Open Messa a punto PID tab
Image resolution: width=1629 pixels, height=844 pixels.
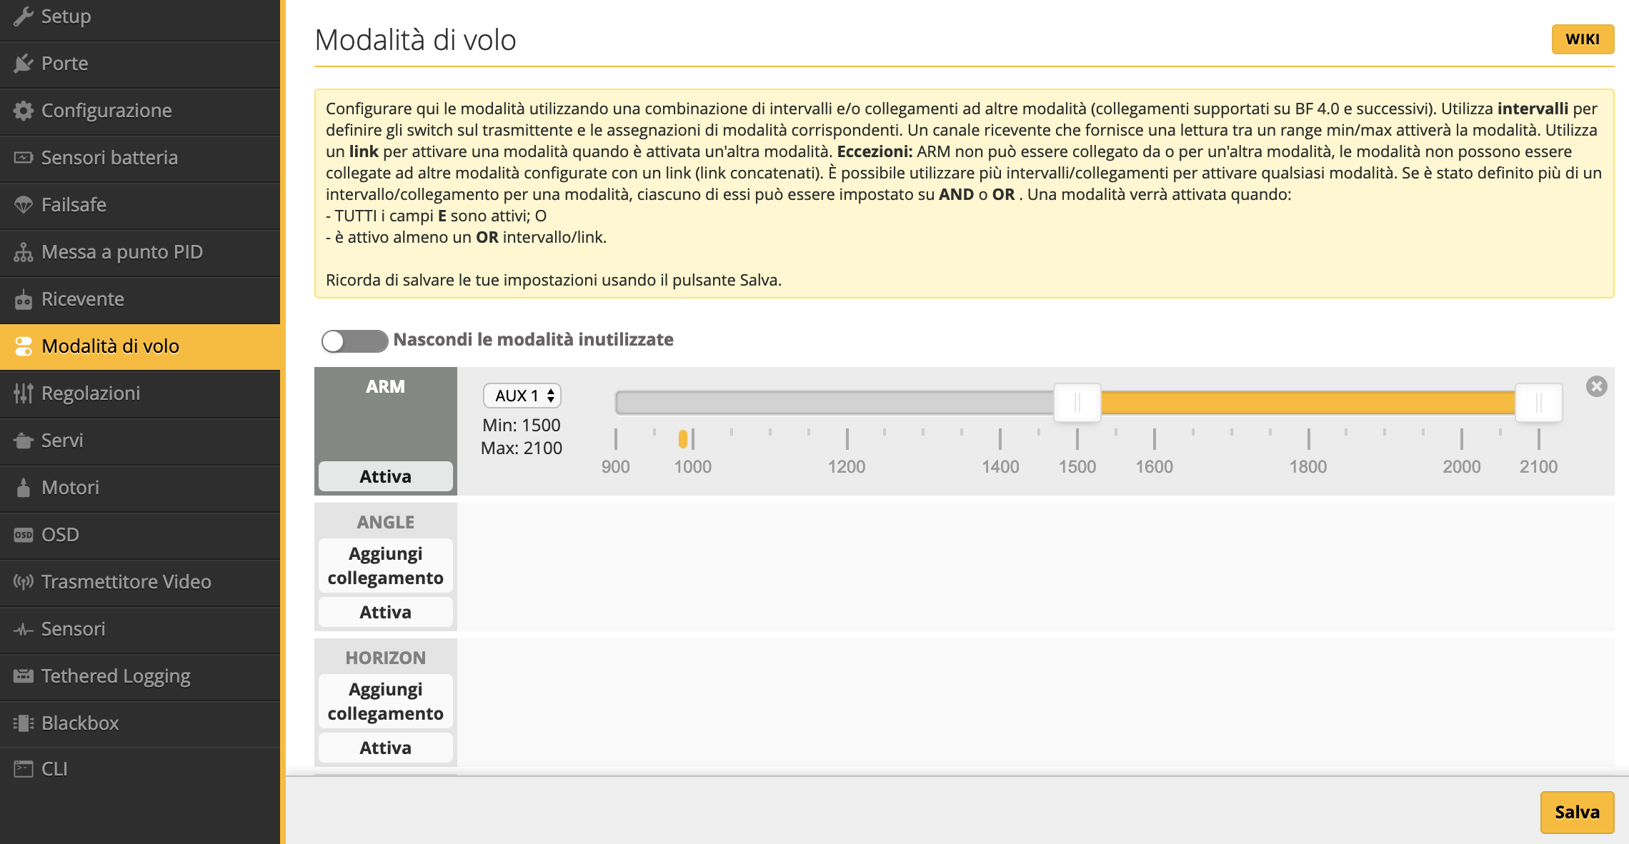[121, 252]
